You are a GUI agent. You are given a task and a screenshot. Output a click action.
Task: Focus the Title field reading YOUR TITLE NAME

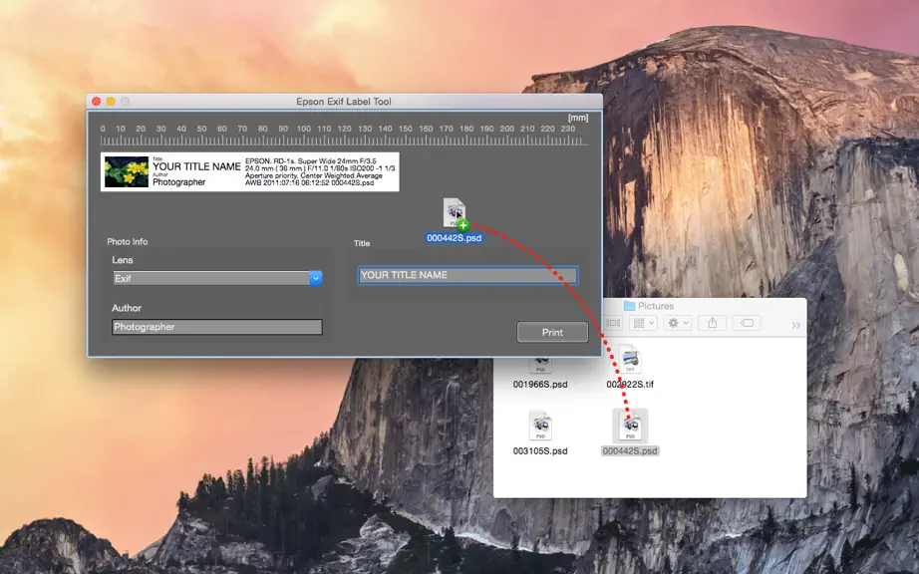click(467, 275)
